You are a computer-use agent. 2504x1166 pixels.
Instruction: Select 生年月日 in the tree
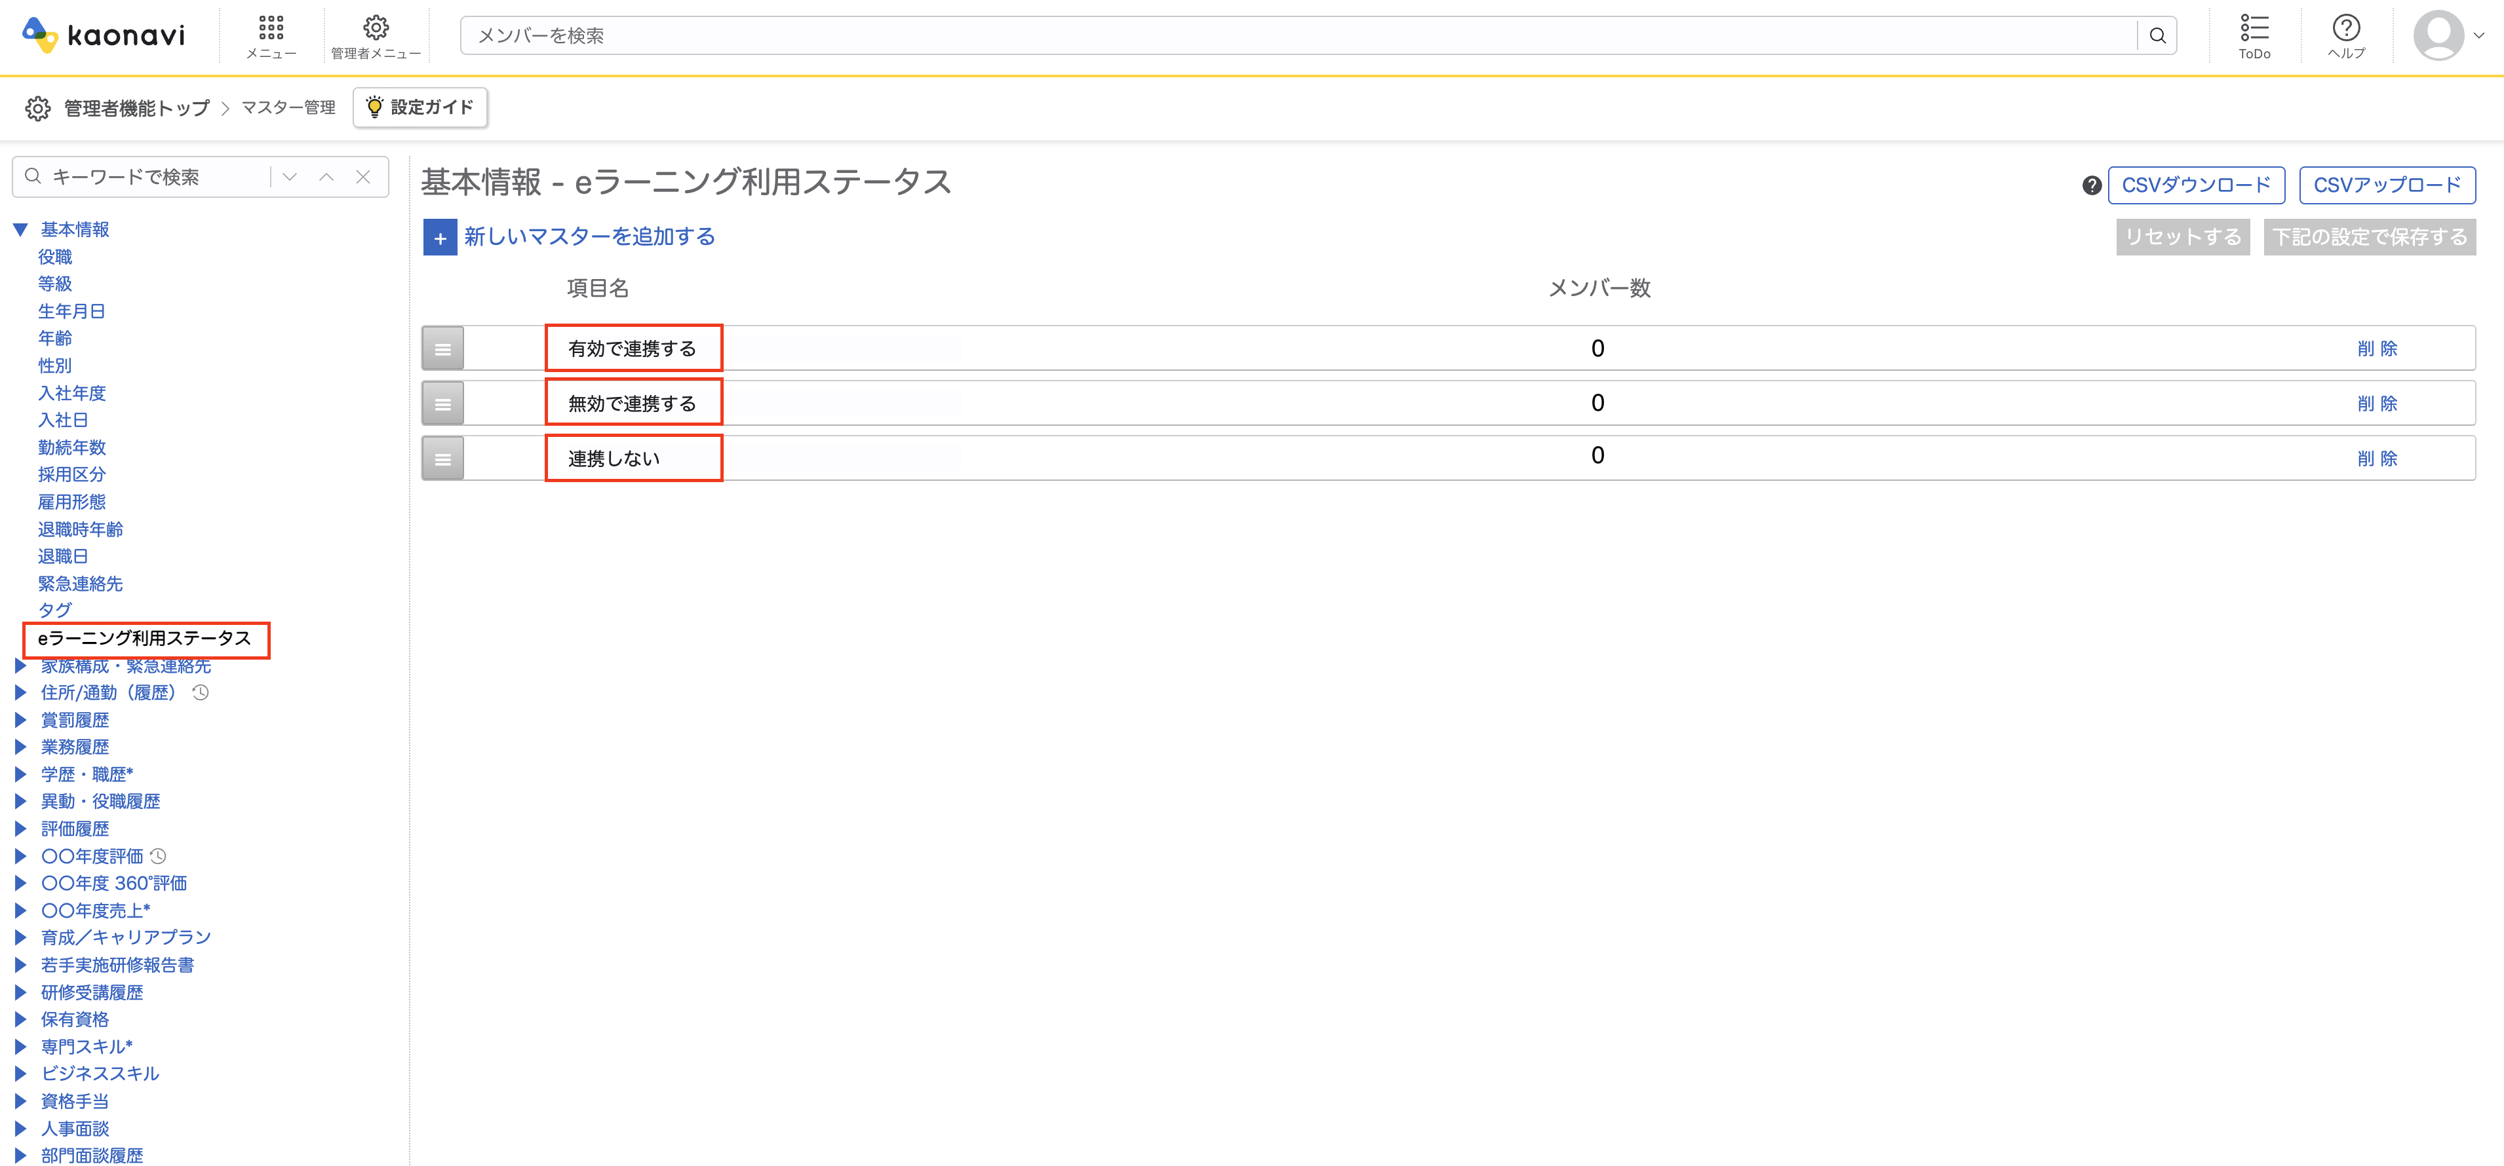coord(72,311)
